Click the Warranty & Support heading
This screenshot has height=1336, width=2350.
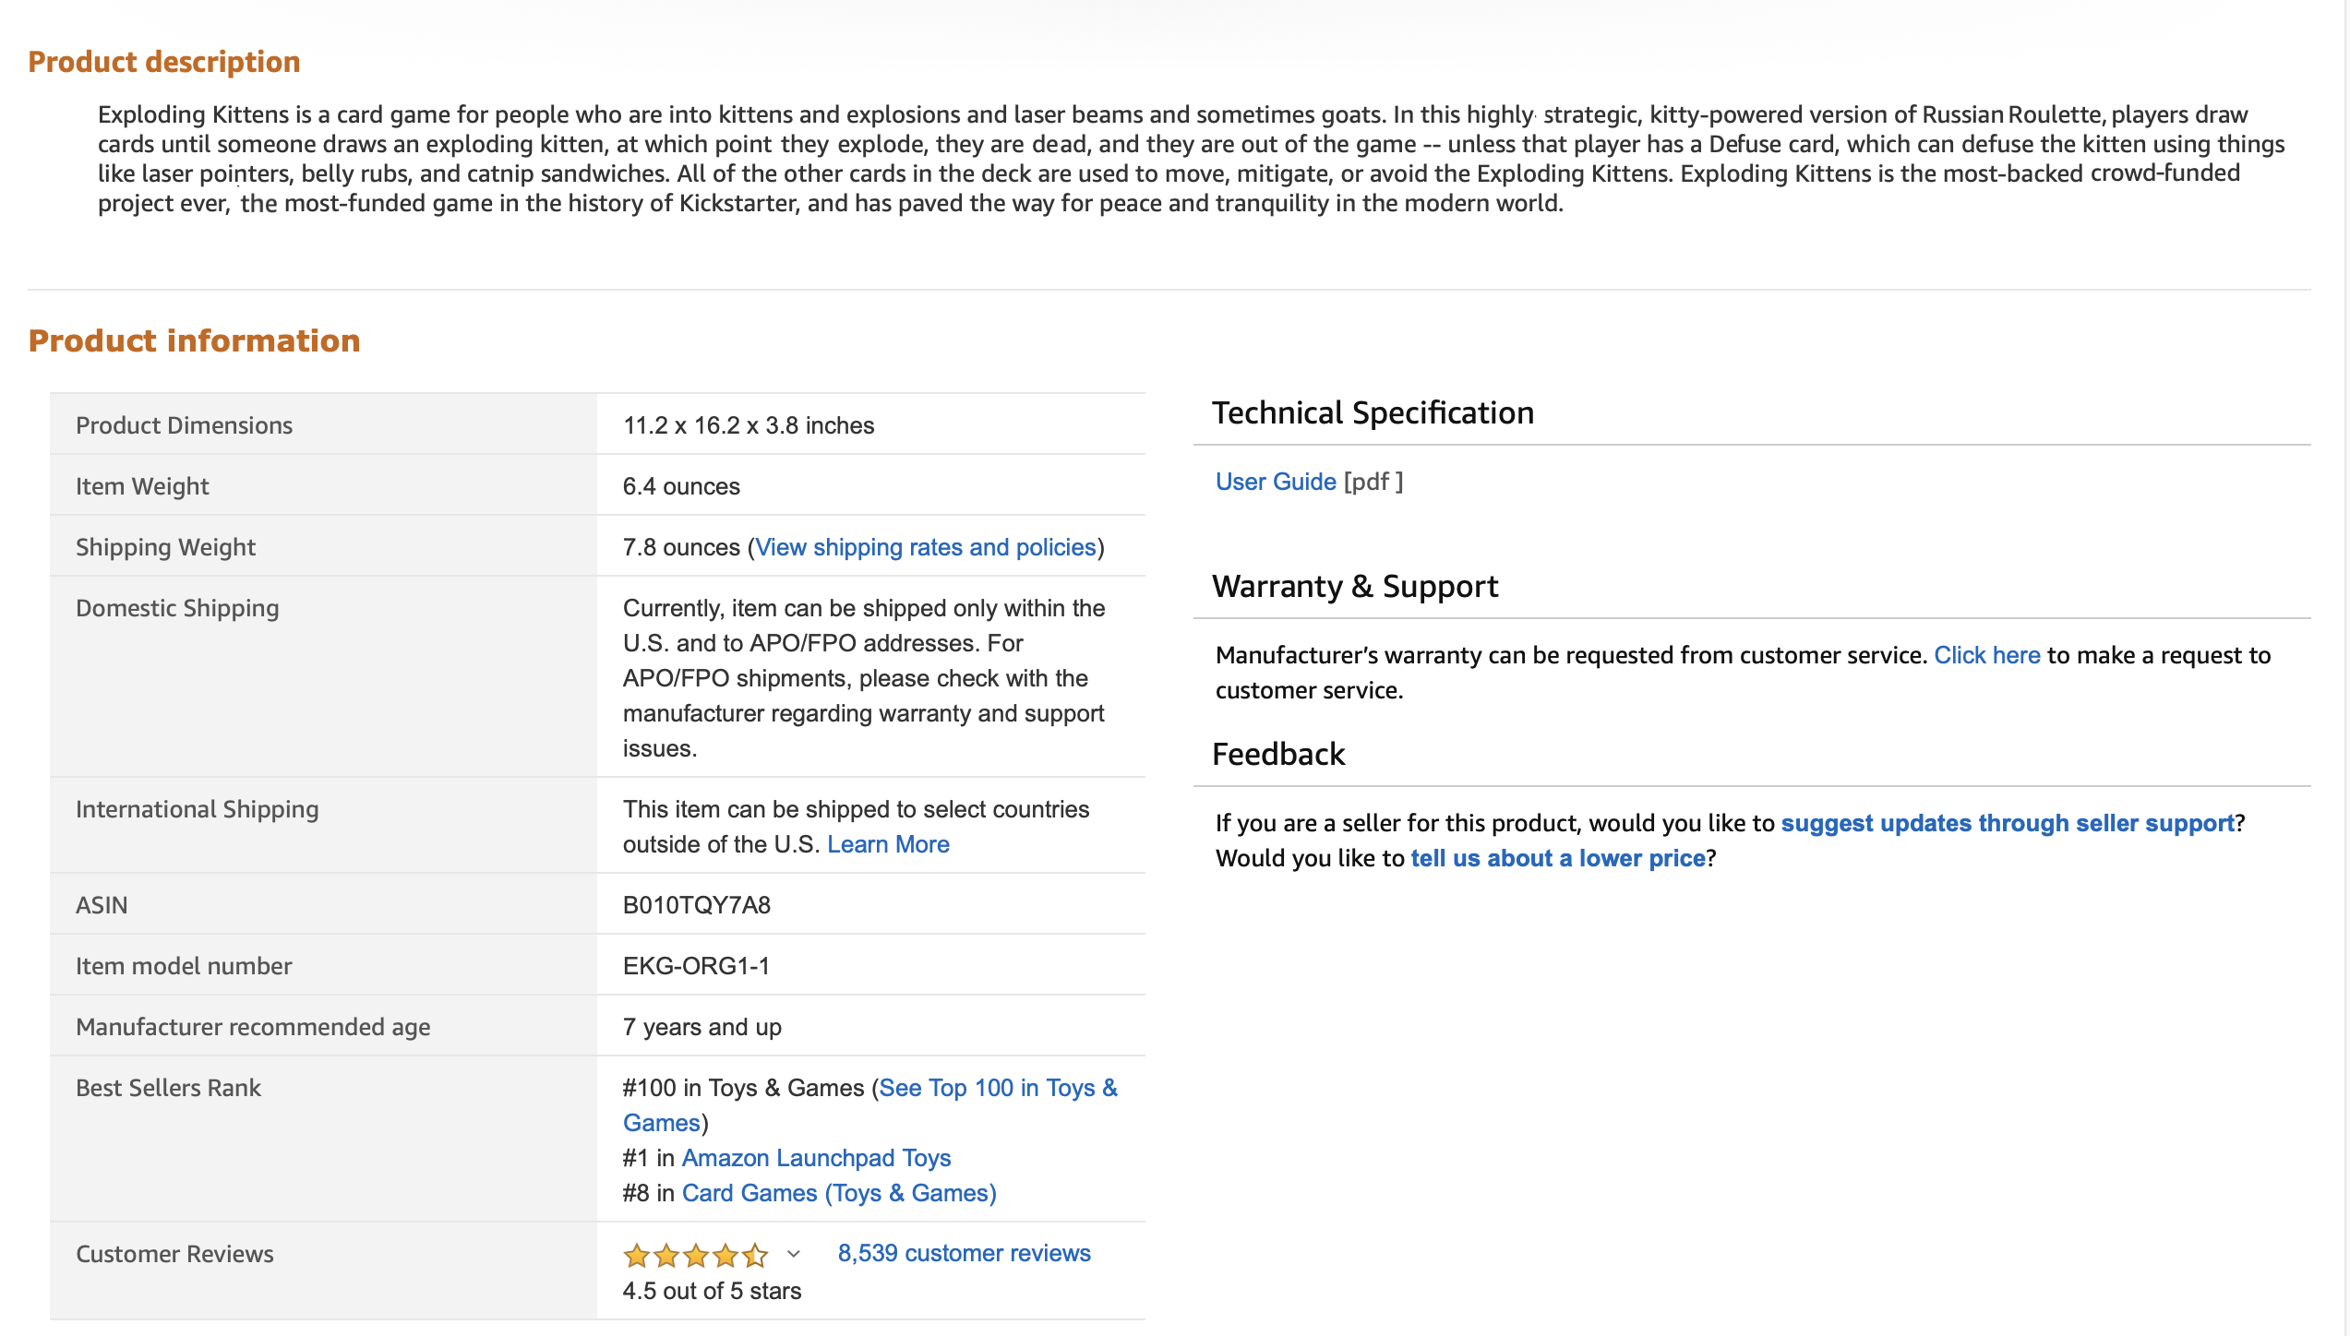pos(1354,586)
